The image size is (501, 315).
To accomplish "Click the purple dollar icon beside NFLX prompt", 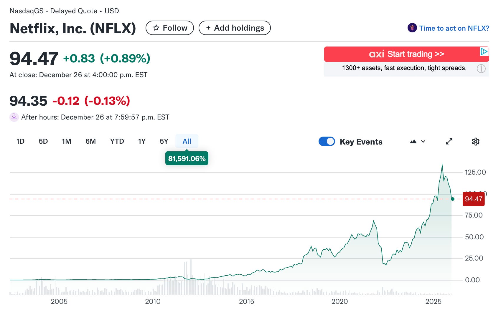I will click(412, 28).
